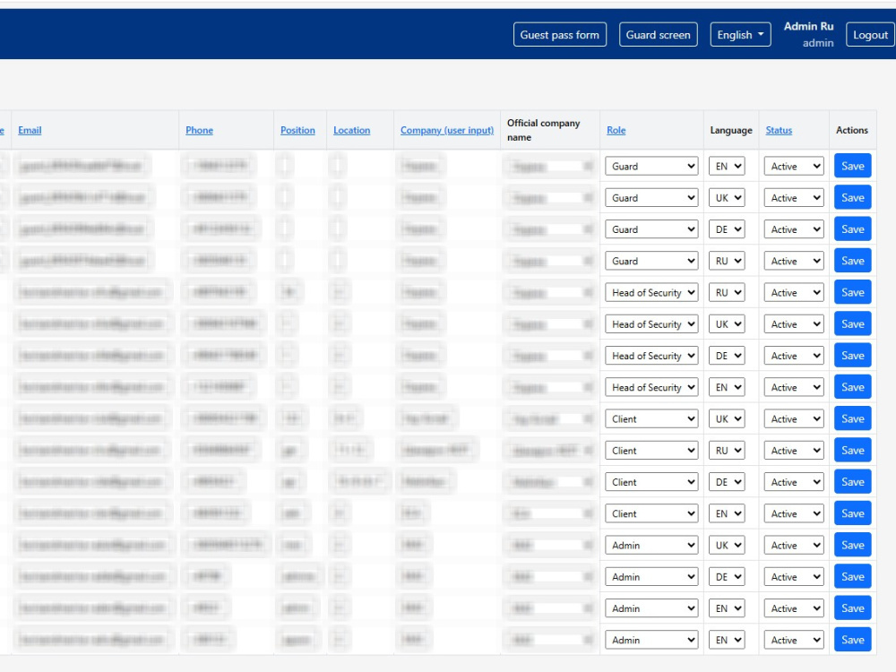
Task: Sort table by Location column
Action: point(351,130)
